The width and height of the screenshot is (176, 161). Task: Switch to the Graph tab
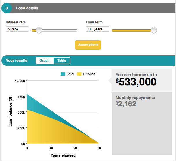45,61
